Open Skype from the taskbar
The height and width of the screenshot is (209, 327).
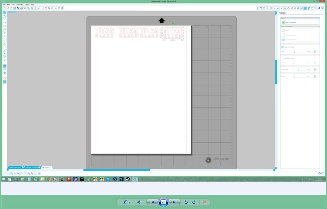click(x=108, y=179)
